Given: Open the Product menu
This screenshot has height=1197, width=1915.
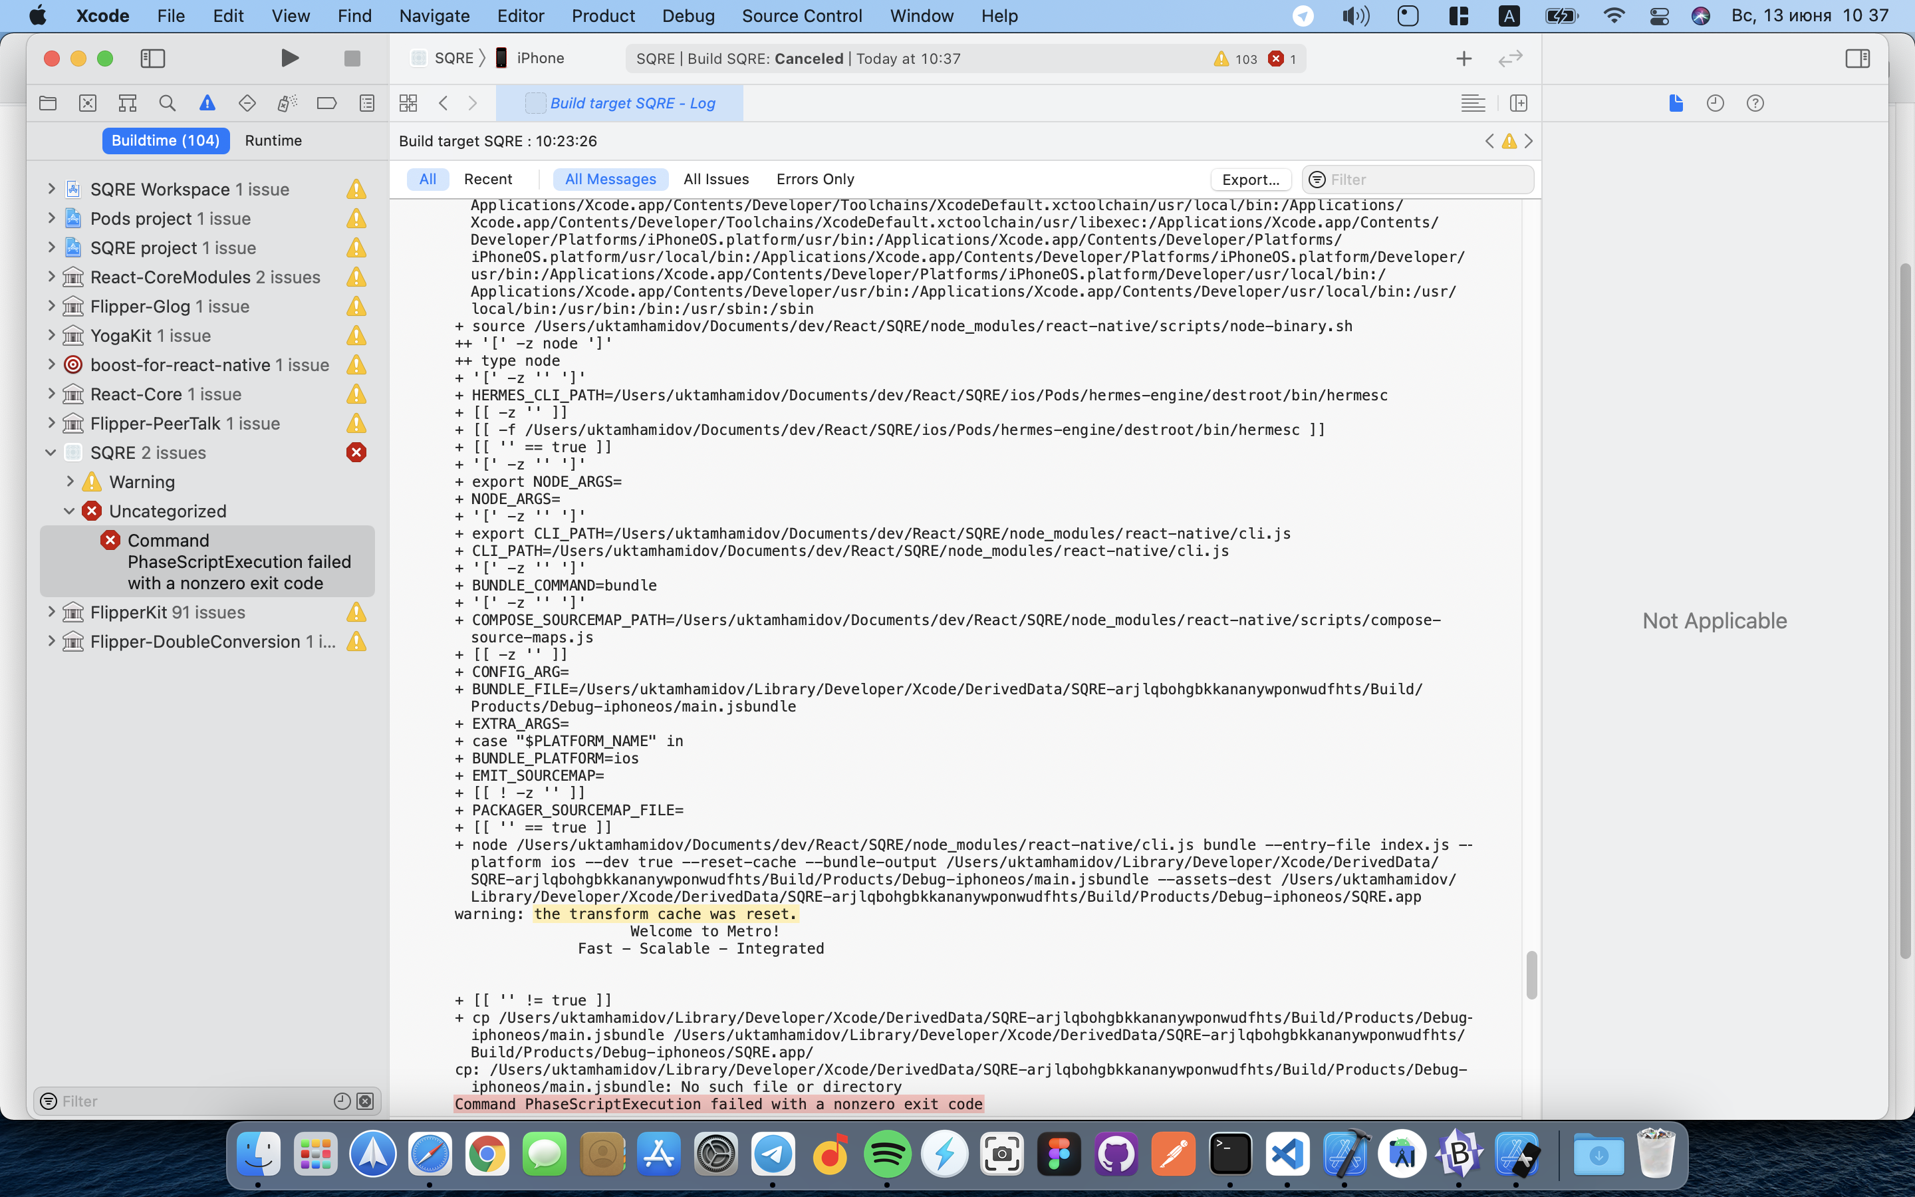Looking at the screenshot, I should [x=603, y=16].
